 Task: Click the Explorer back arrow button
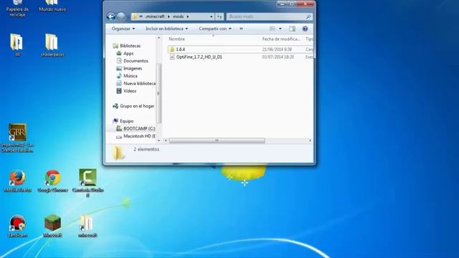(111, 16)
